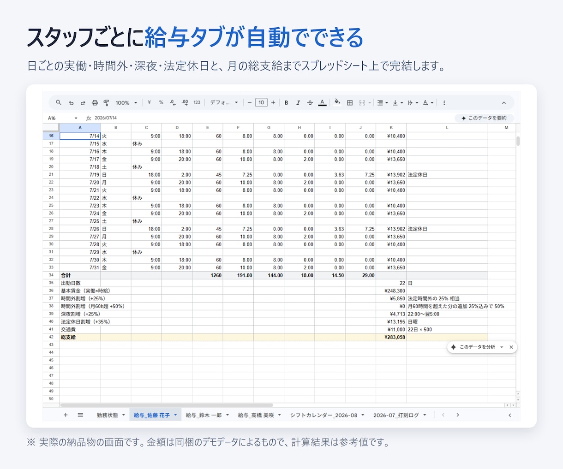Toggle strikethrough formatting
Screen dimensions: 563x469
(310, 103)
